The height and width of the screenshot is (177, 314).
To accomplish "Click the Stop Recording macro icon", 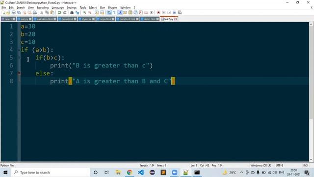I will 163,12.
